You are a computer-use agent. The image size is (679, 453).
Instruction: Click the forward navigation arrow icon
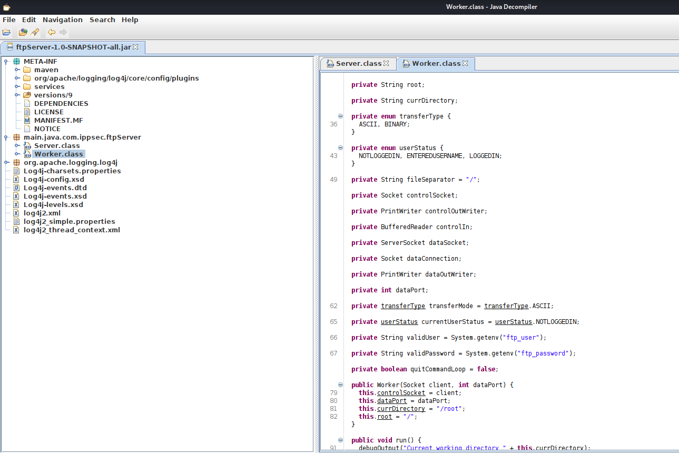pyautogui.click(x=63, y=32)
